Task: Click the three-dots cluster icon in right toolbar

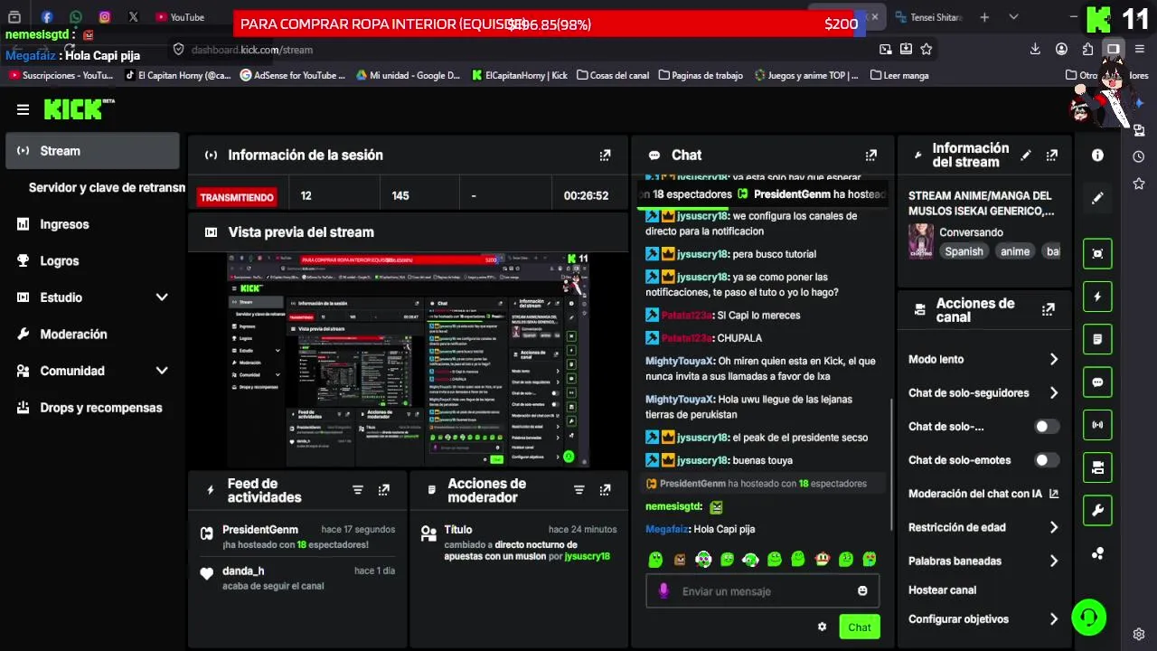Action: pos(1097,553)
